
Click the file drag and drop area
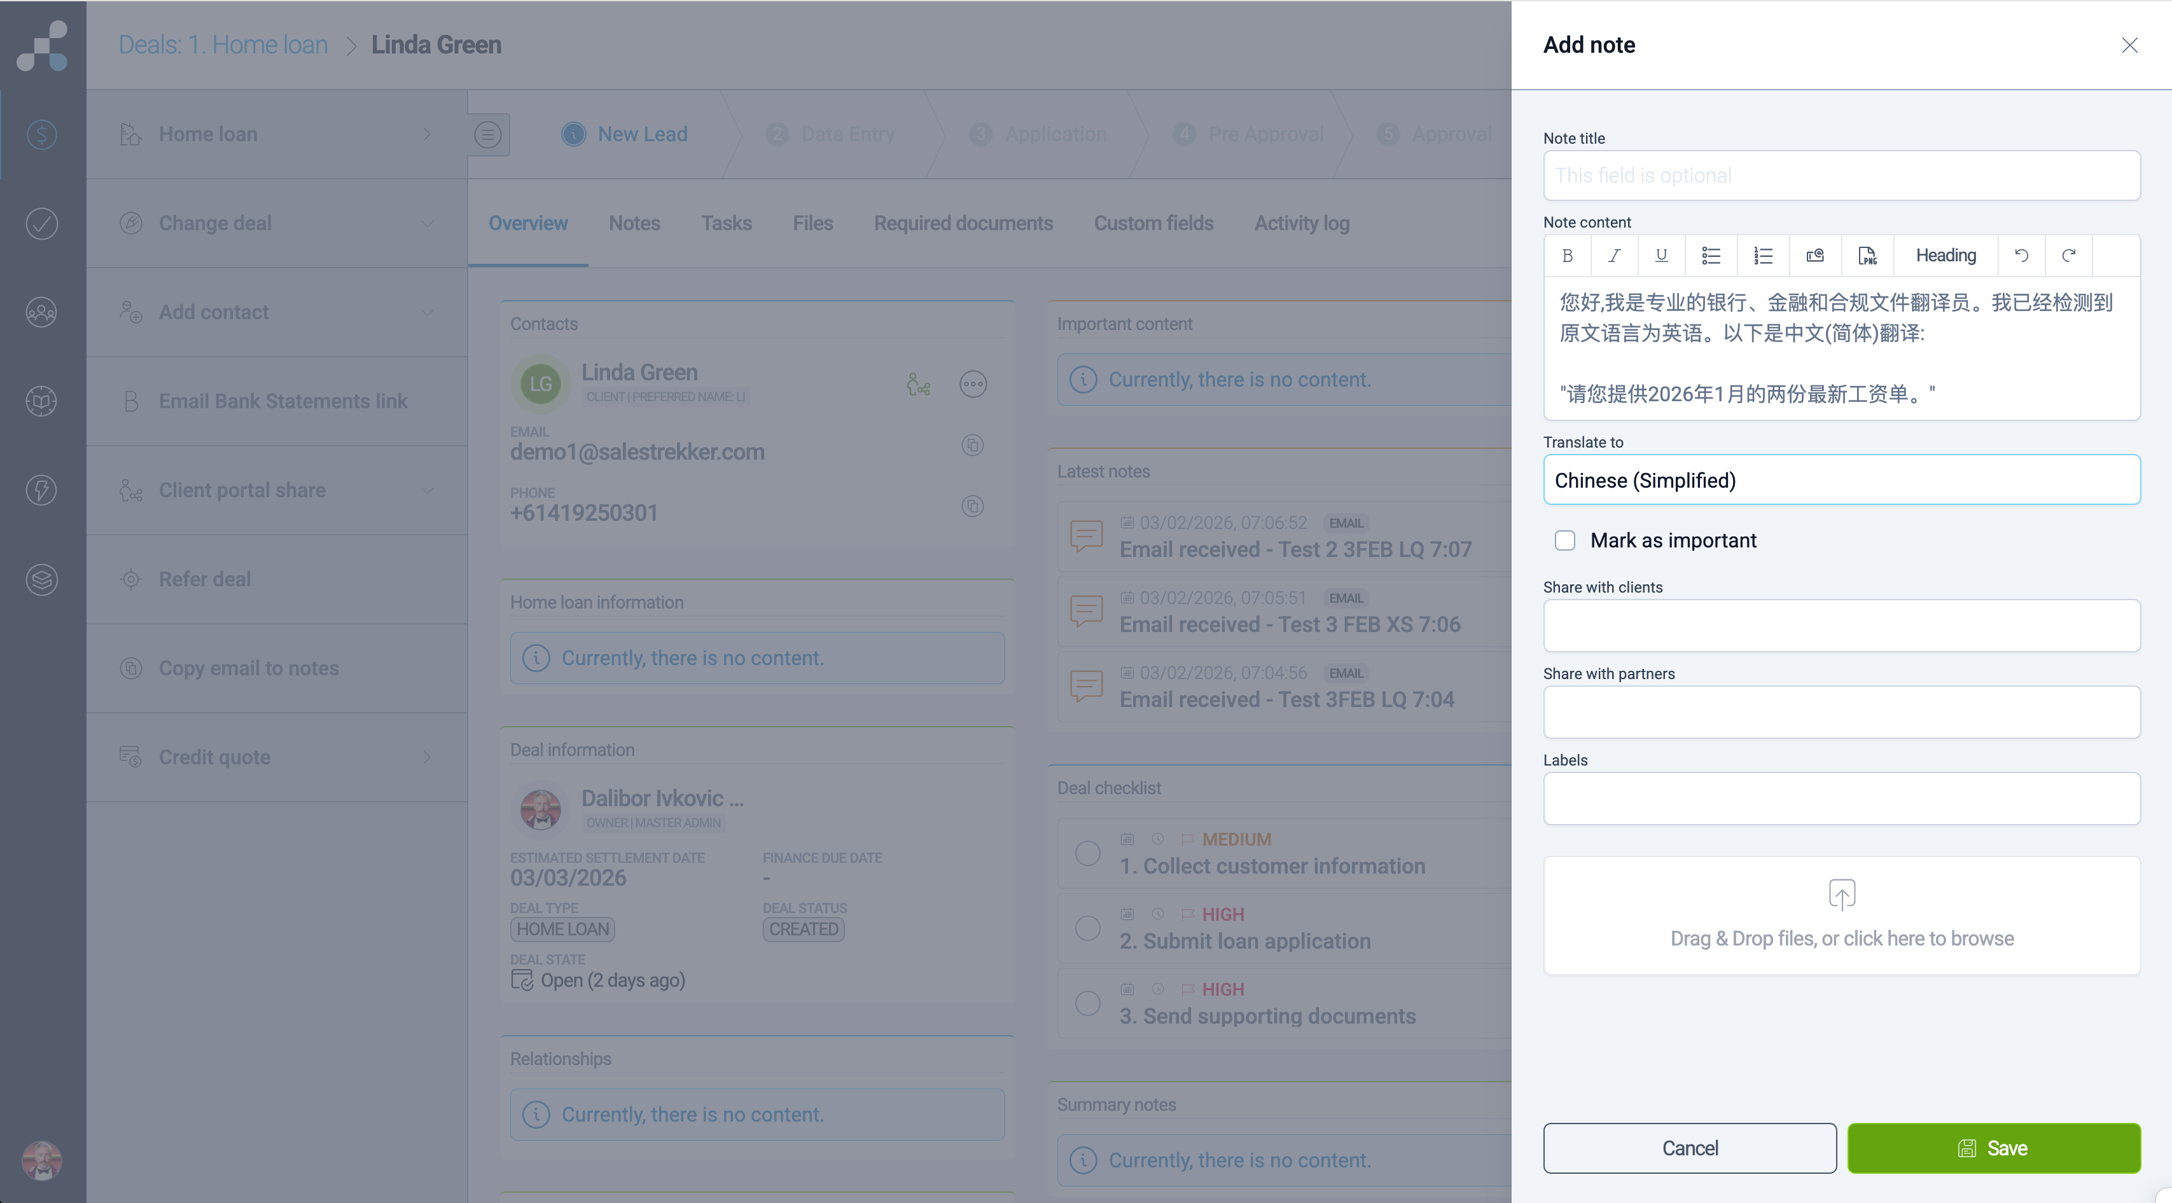coord(1841,916)
